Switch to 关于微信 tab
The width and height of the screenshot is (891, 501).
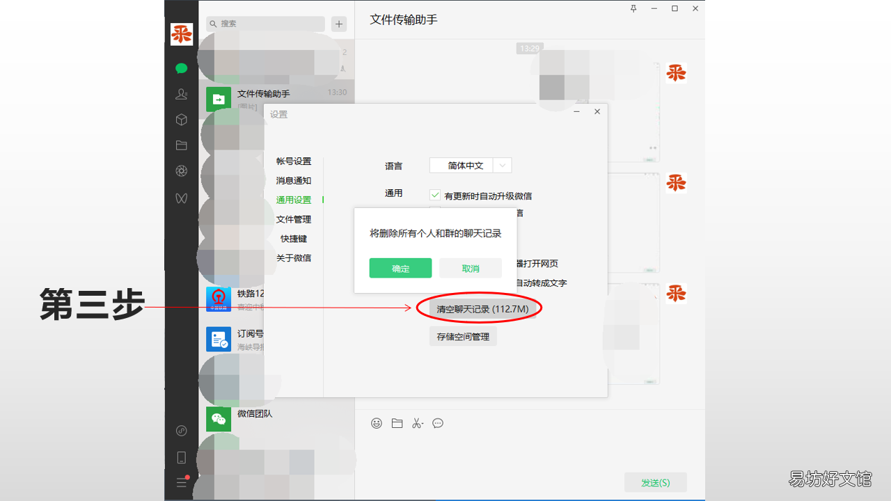[x=294, y=258]
